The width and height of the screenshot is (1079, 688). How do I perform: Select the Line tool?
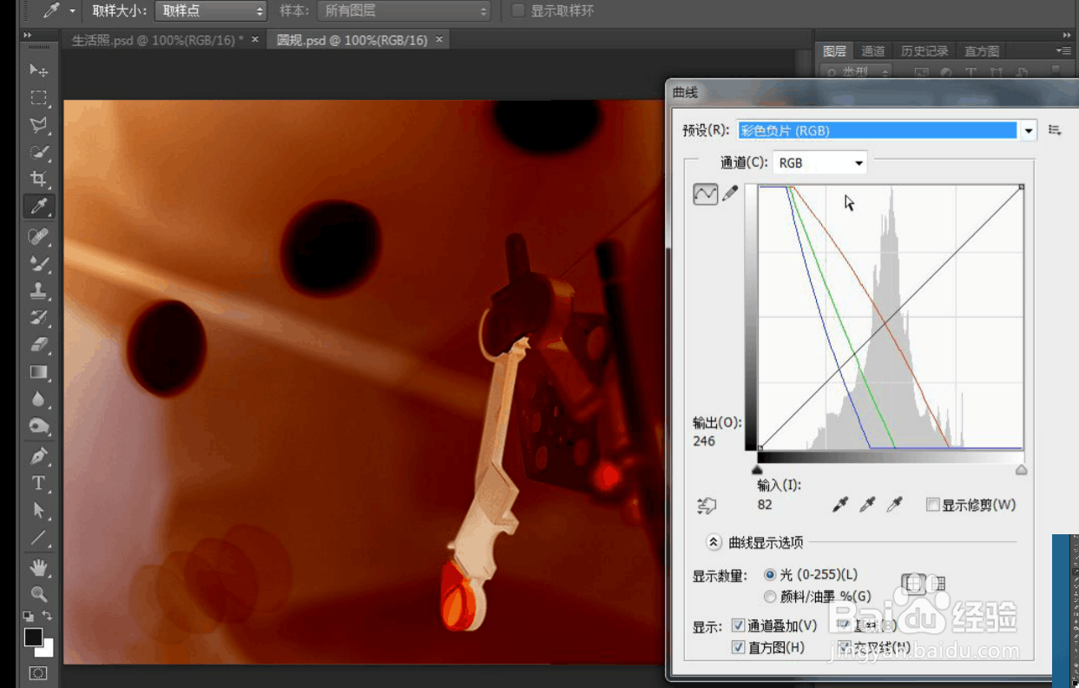[x=38, y=538]
